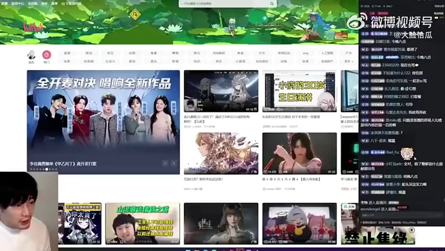The image size is (445, 251).
Task: Open the 你太贵了 video thumbnail
Action: (x=80, y=224)
